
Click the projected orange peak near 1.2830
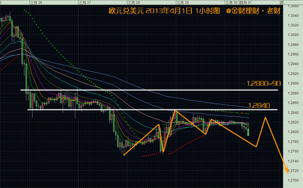pyautogui.click(x=266, y=117)
